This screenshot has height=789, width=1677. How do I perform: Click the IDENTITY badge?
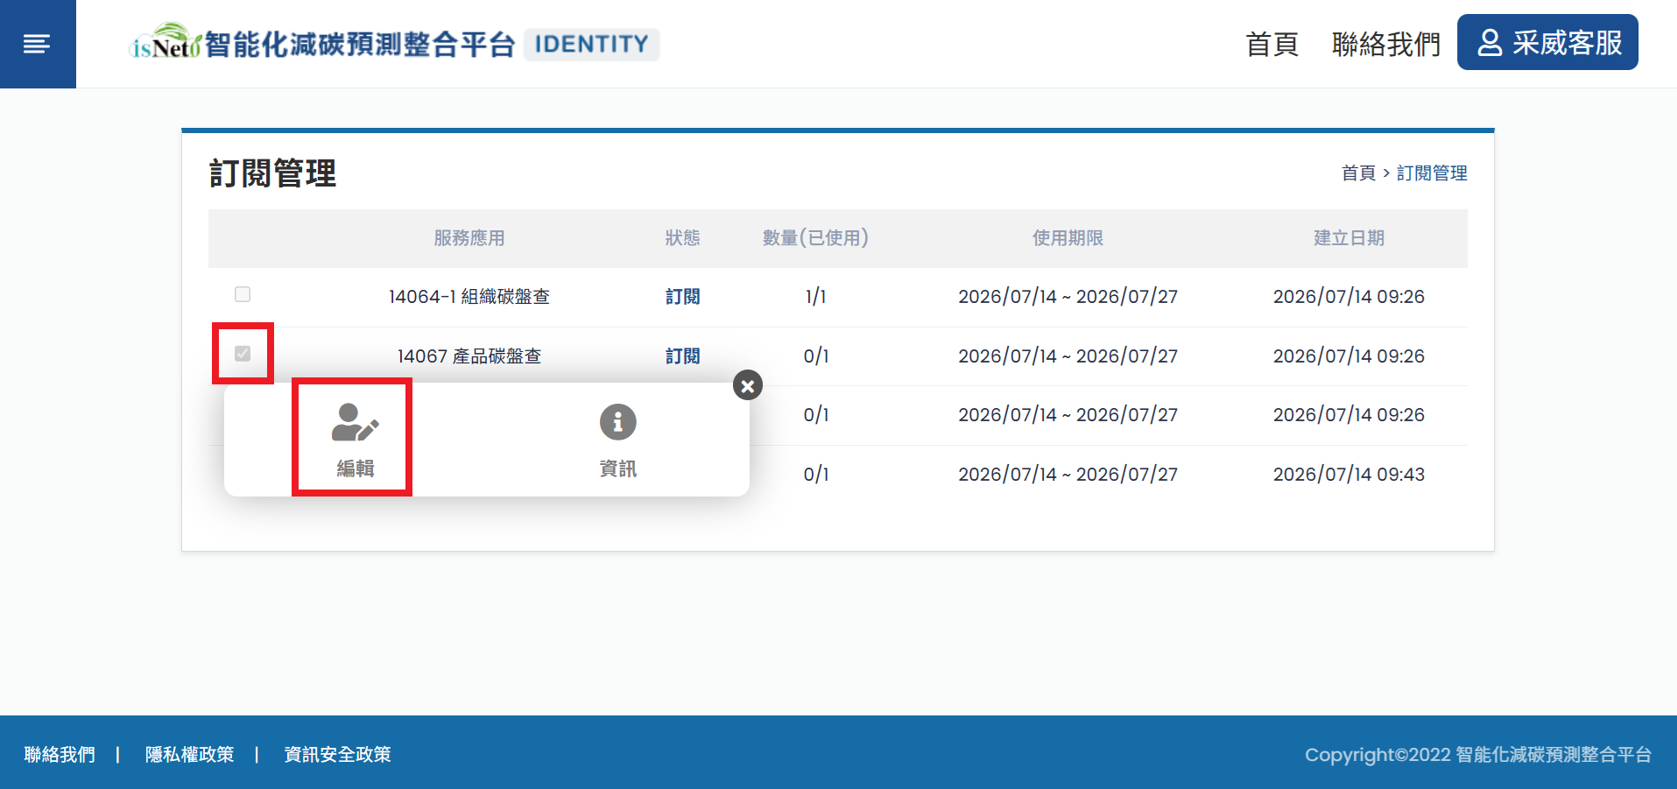point(592,44)
